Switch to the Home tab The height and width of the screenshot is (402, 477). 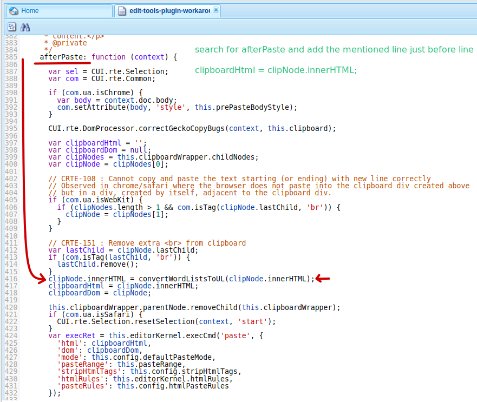(30, 10)
